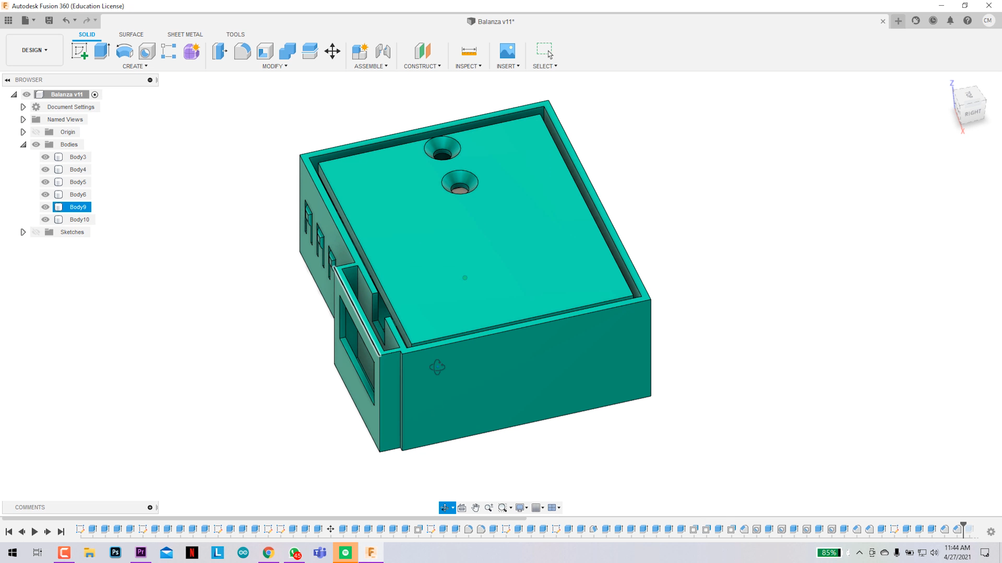Expand the Document Settings node

pyautogui.click(x=23, y=107)
